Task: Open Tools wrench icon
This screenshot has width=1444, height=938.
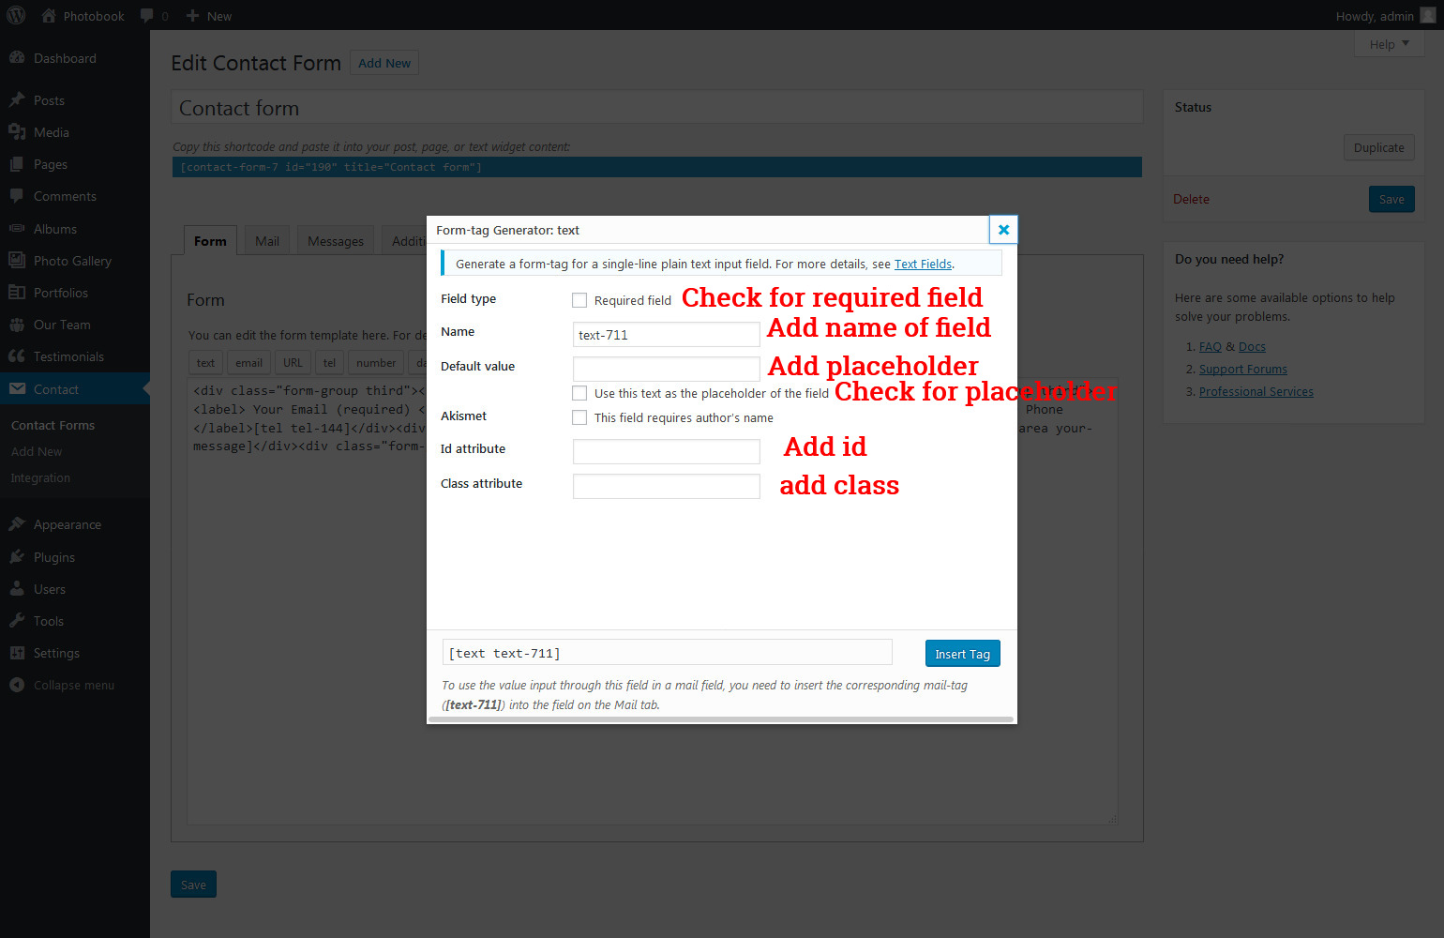Action: (17, 621)
